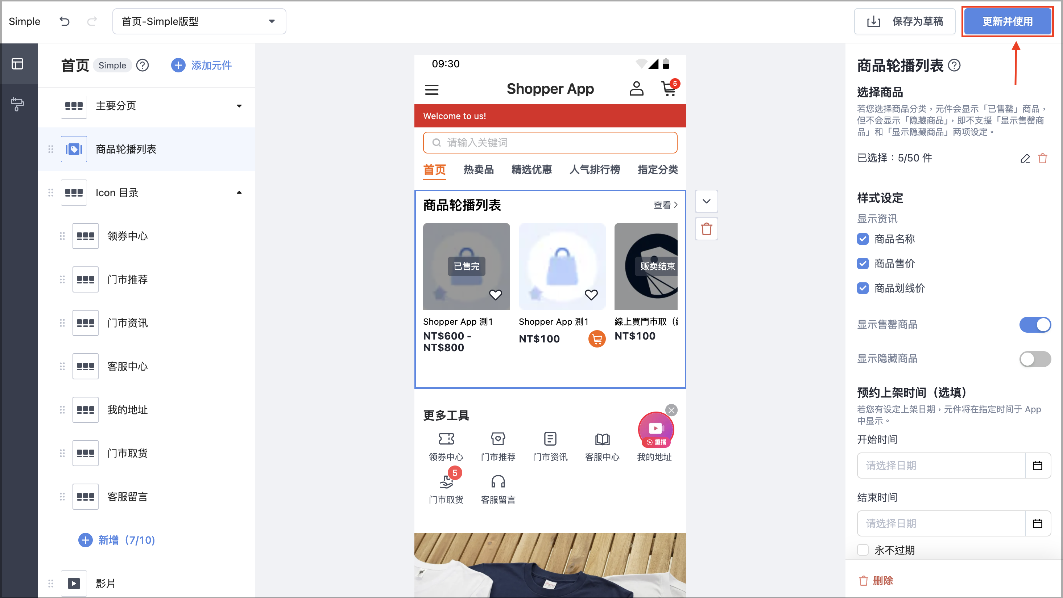This screenshot has width=1063, height=598.
Task: Select 商品轮播列表 in component list
Action: coord(146,149)
